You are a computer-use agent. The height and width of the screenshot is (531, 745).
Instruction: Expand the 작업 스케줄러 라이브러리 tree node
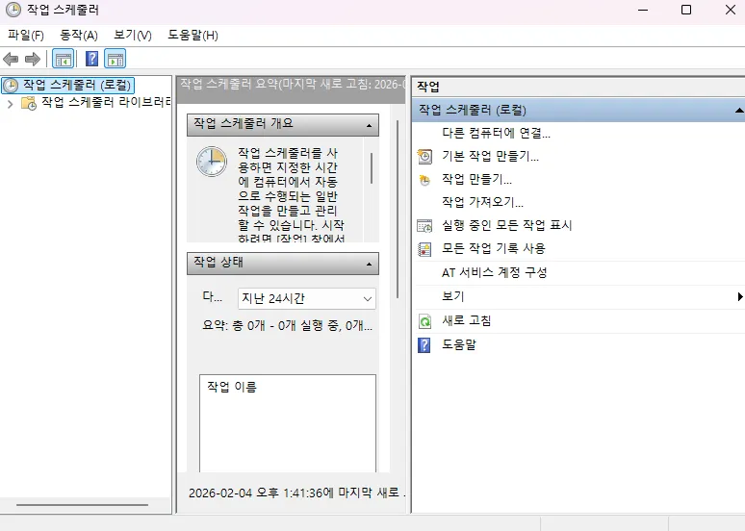click(10, 104)
